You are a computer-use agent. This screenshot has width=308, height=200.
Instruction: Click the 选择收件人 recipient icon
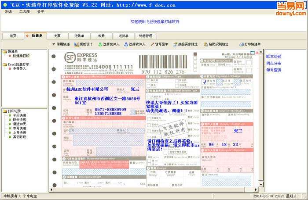(x=126, y=44)
